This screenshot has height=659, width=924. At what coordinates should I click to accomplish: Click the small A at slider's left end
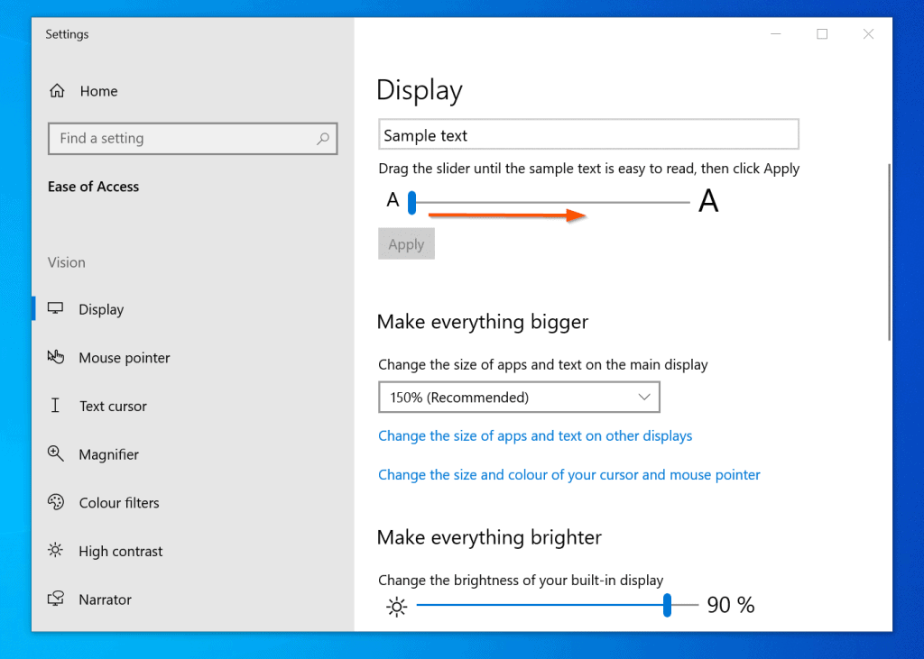click(x=393, y=200)
